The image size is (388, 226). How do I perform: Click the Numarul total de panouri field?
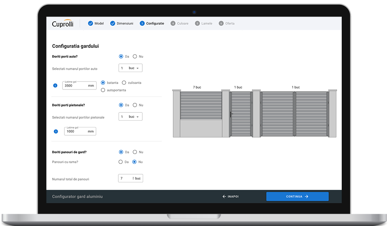click(131, 178)
